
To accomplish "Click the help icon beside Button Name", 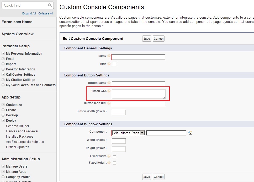I will tap(109, 83).
